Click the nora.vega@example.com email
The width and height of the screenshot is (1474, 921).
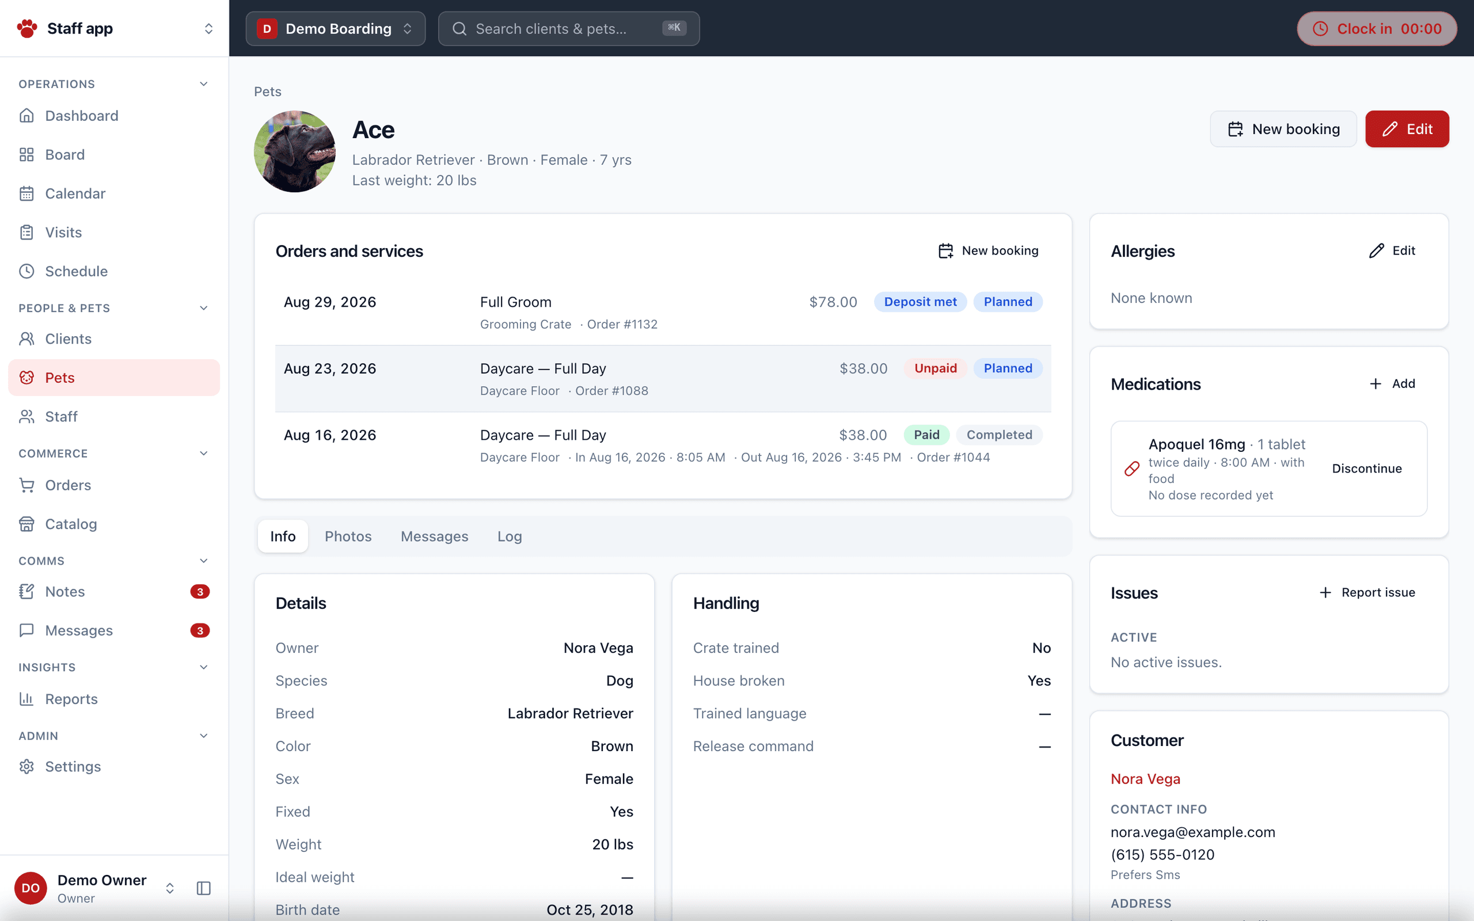[x=1192, y=832]
